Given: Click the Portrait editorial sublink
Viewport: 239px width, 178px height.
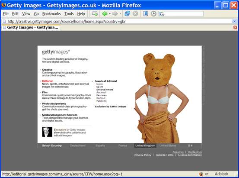Looking at the screenshot, I should point(101,98).
